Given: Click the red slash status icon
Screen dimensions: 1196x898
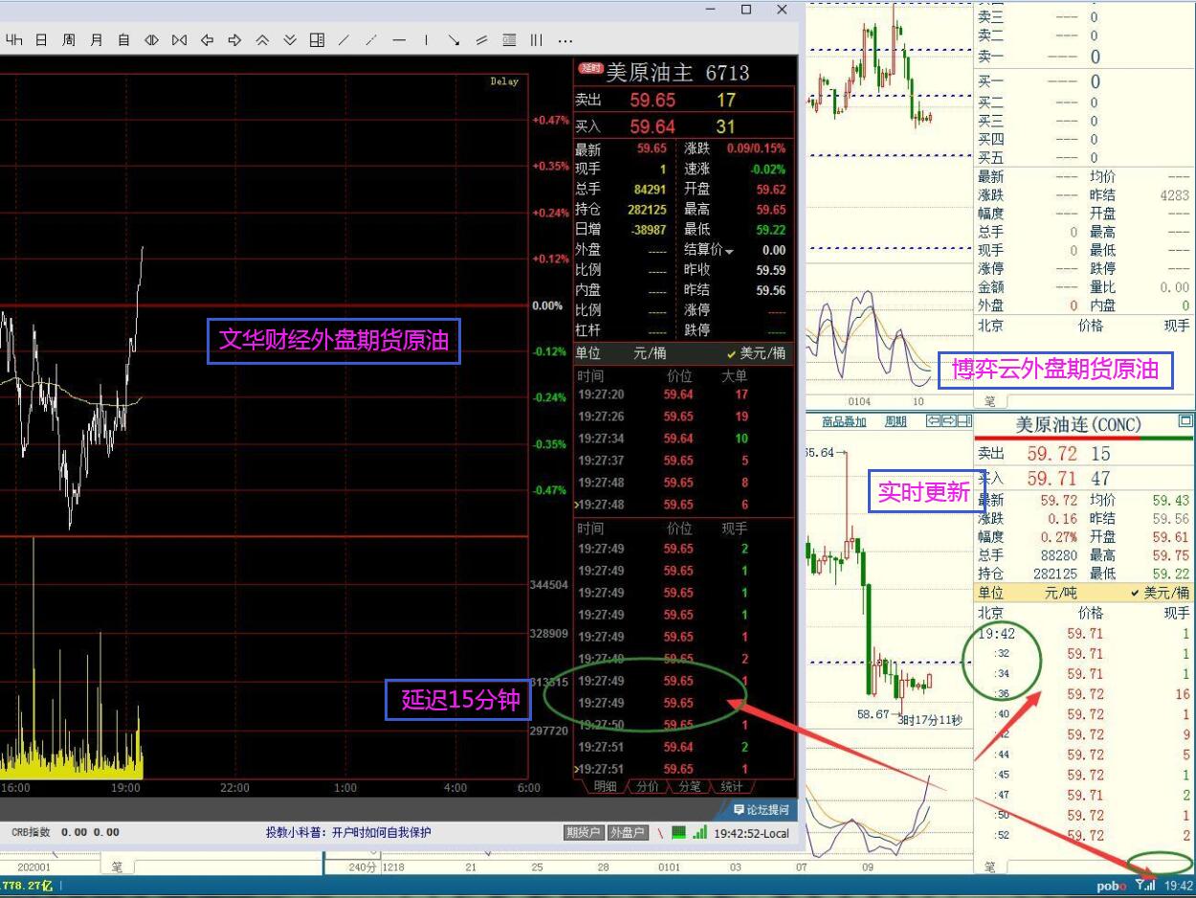Looking at the screenshot, I should (659, 833).
